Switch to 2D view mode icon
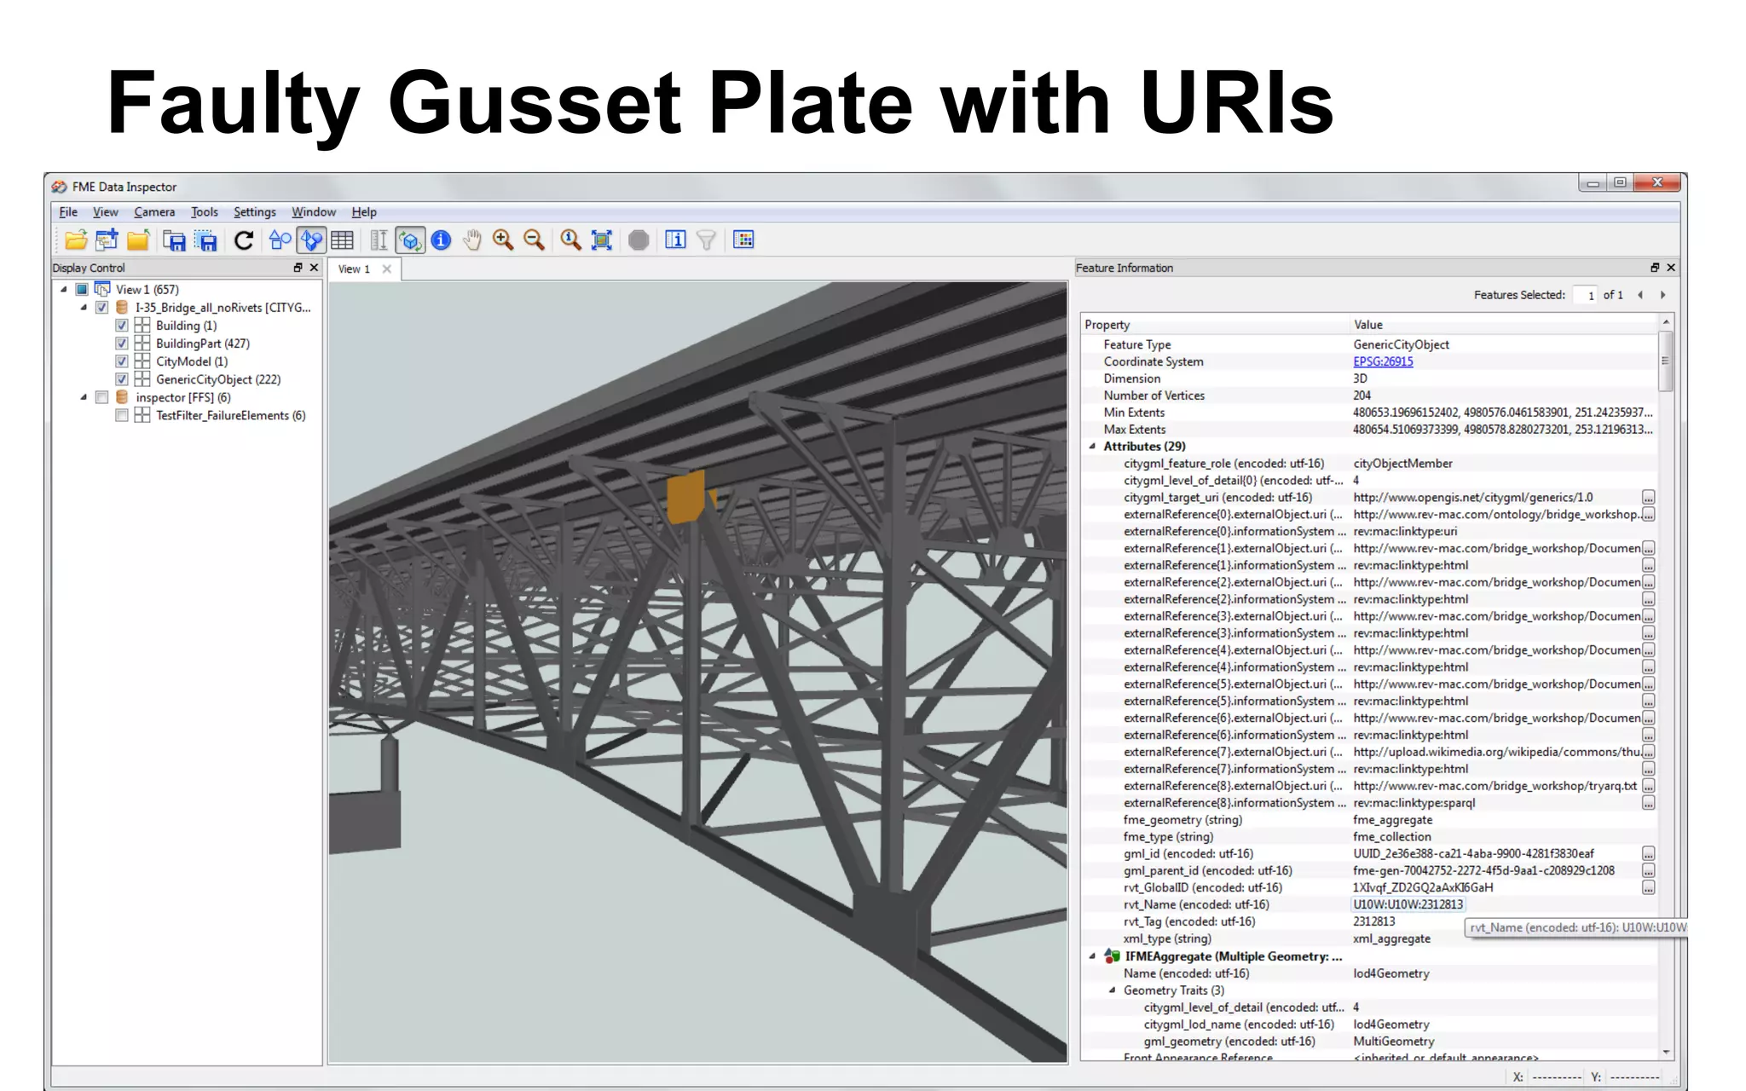This screenshot has height=1091, width=1746. point(280,240)
